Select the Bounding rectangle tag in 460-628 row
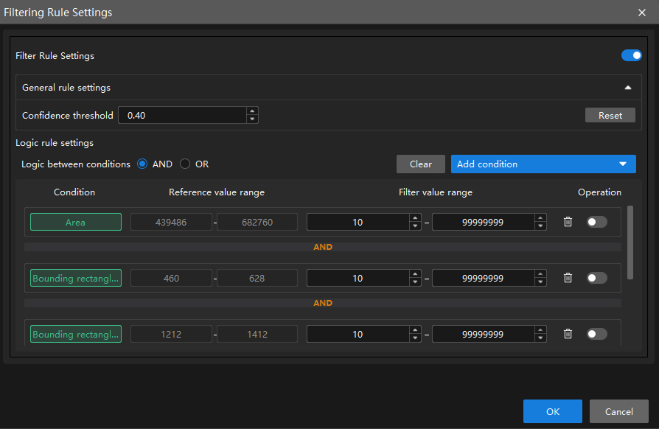Viewport: 659px width, 429px height. (x=76, y=278)
